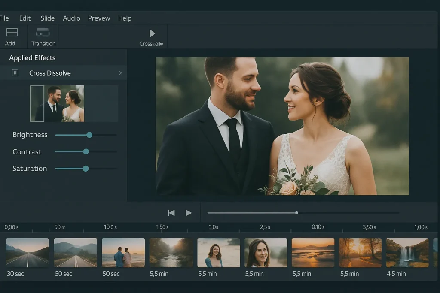Select the waterfall slide thumbnail
The height and width of the screenshot is (293, 440).
[x=407, y=253]
